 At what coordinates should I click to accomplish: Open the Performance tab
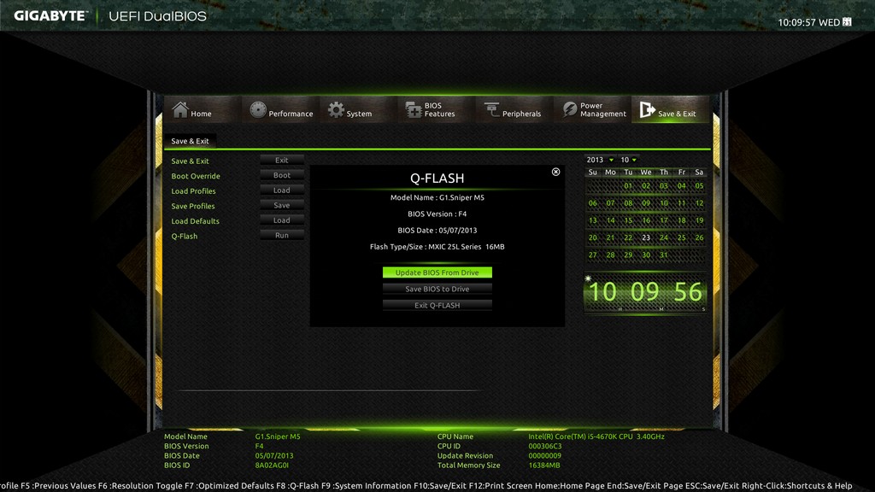[x=280, y=109]
